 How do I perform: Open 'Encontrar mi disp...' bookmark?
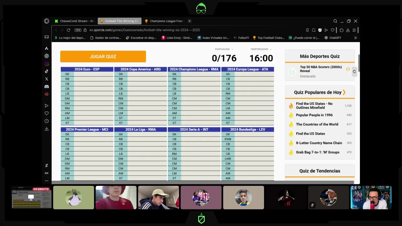tap(141, 38)
